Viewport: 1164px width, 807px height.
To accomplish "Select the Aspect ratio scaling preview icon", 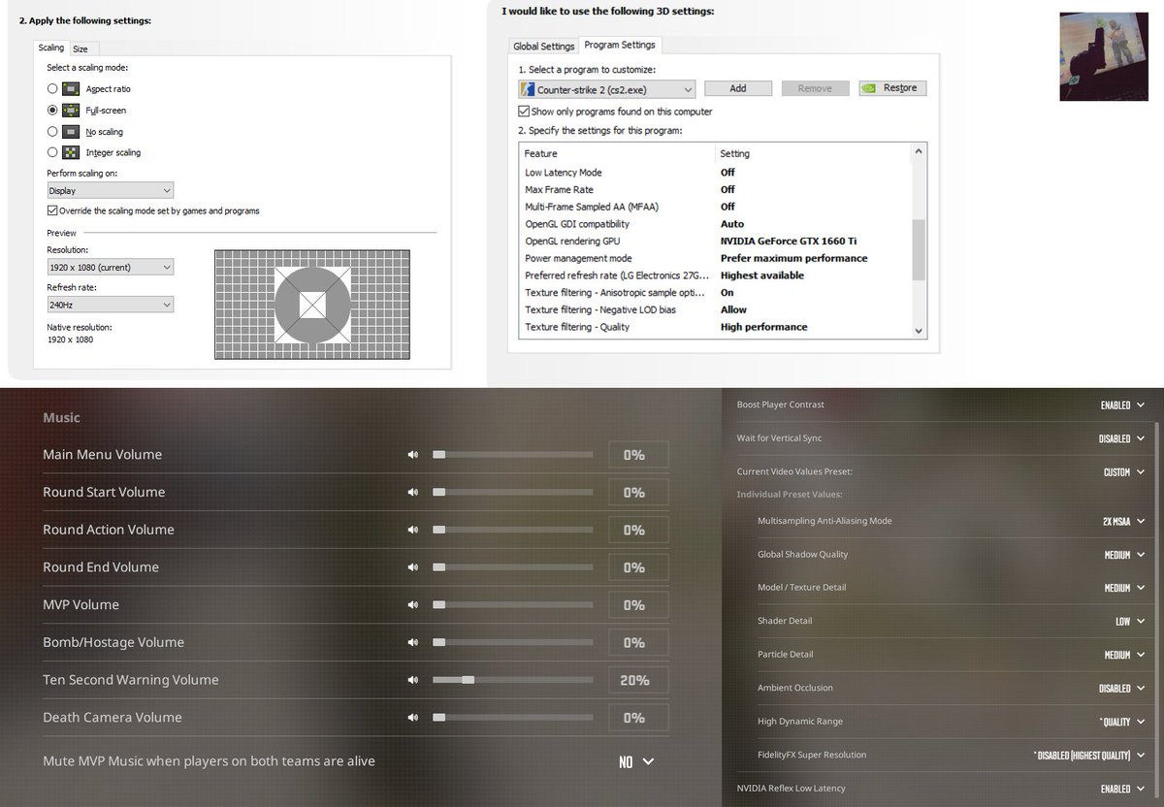I will [x=70, y=88].
